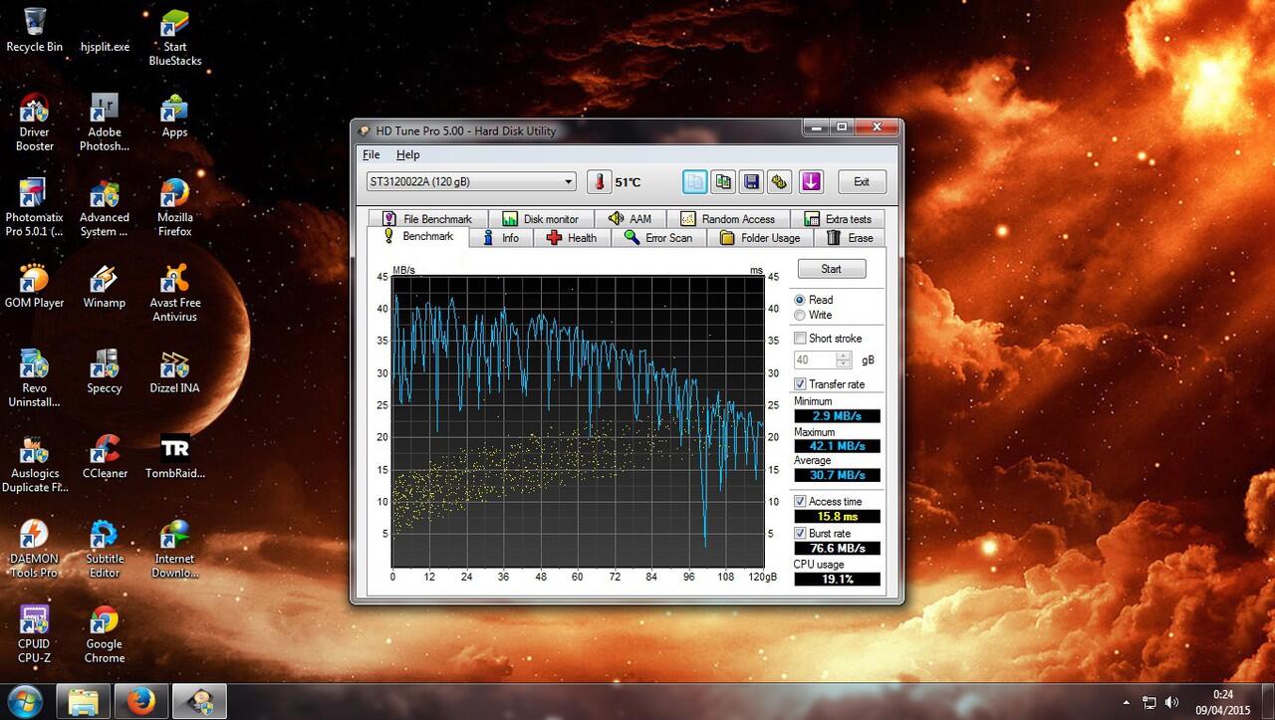This screenshot has height=720, width=1275.
Task: Select the Driver Booster desktop icon
Action: (x=34, y=122)
